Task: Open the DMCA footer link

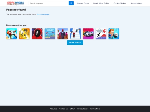Action: [x=72, y=109]
